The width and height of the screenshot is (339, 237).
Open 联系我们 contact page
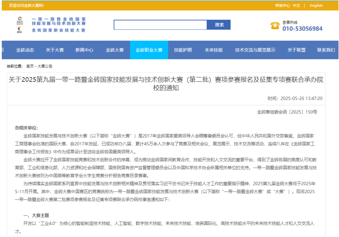[326, 50]
